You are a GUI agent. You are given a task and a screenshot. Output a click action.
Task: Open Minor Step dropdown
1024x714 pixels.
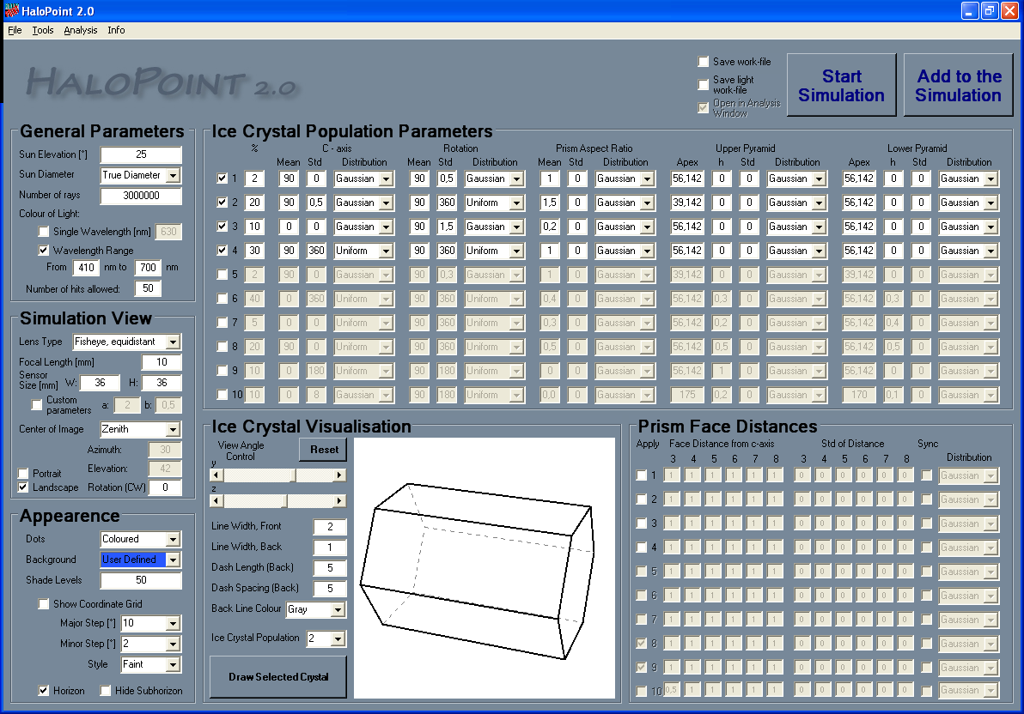point(173,644)
